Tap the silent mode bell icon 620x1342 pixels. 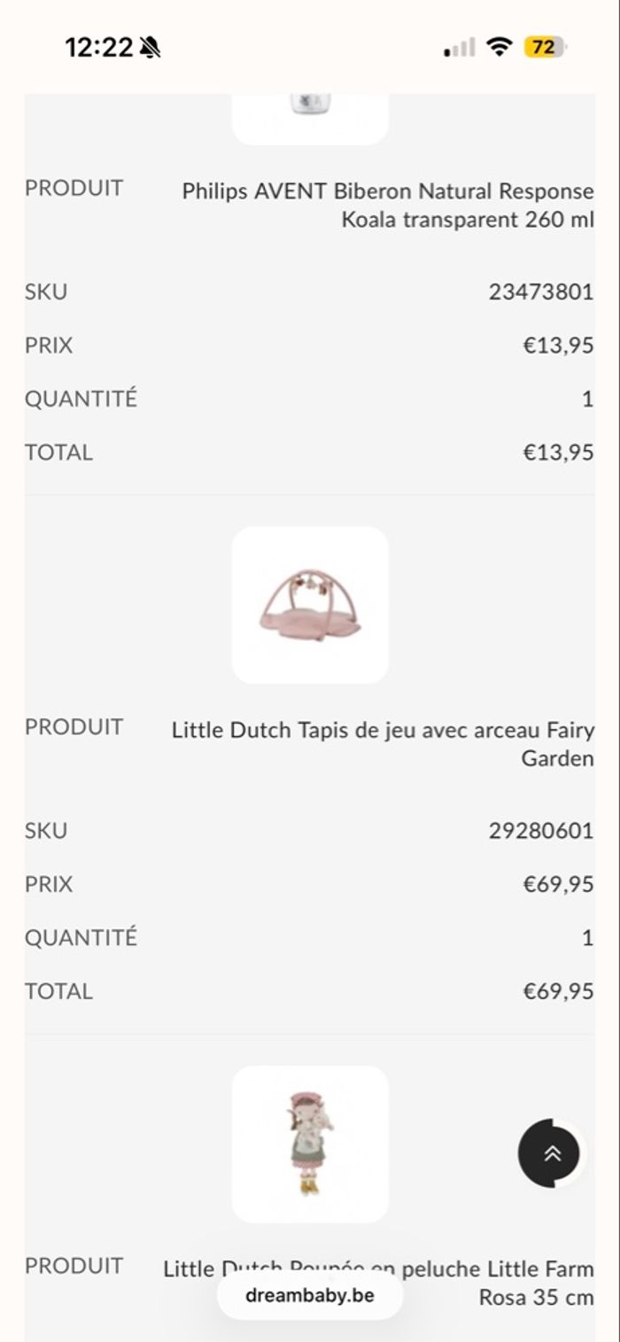[x=150, y=47]
